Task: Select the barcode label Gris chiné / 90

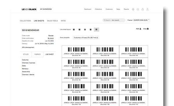Action: 76,88
